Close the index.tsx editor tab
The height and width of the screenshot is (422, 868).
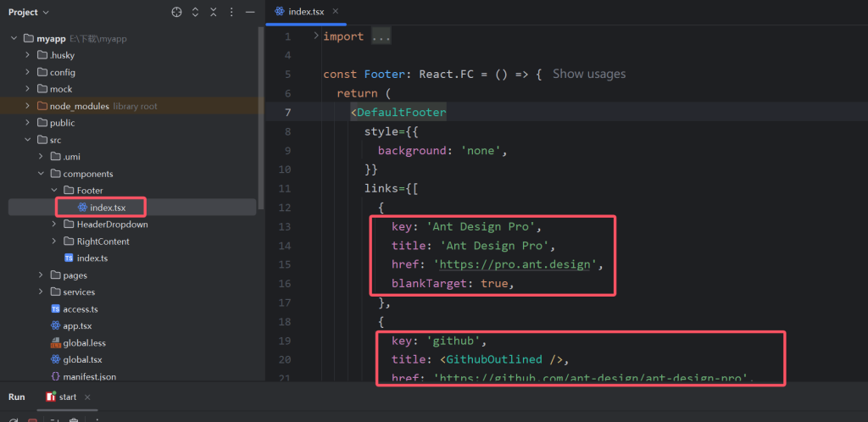pos(336,11)
